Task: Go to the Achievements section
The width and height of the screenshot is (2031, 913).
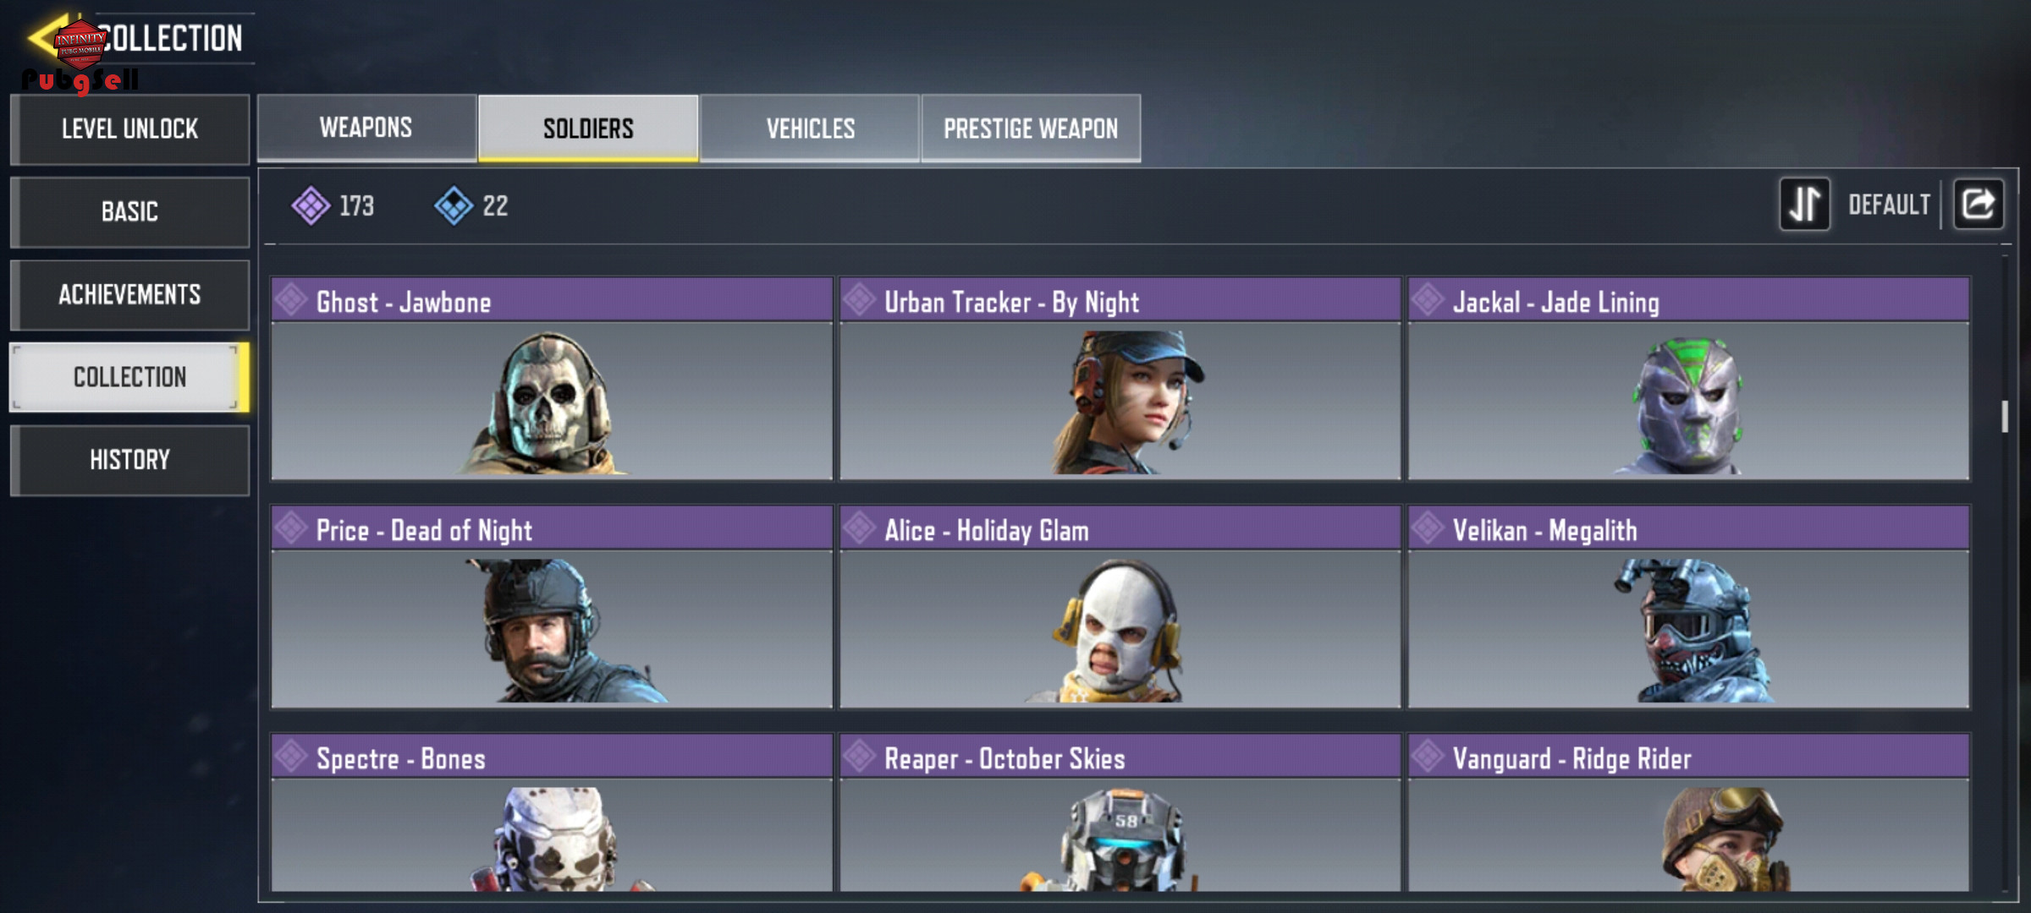Action: click(129, 295)
